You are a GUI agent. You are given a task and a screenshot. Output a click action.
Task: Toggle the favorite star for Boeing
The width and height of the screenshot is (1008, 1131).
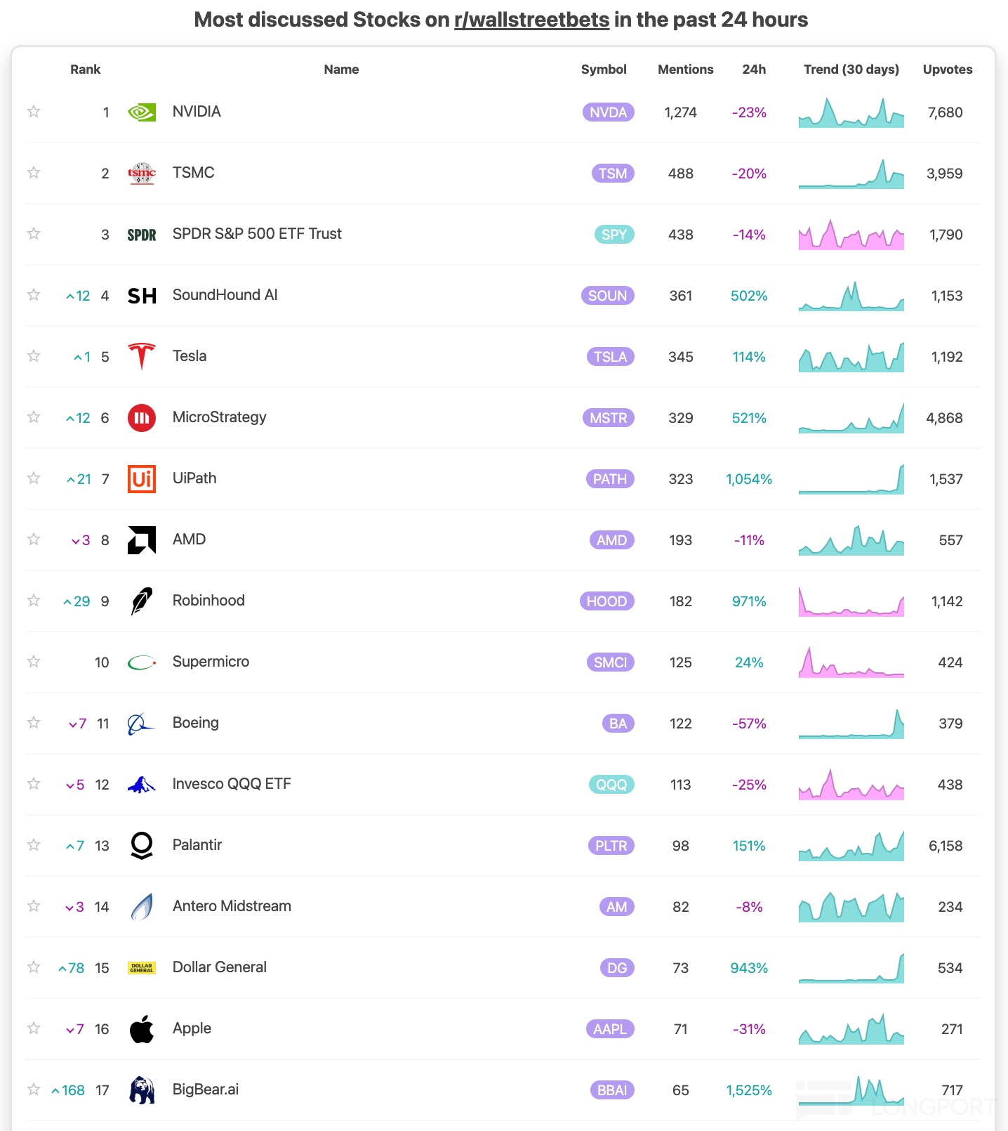[34, 723]
